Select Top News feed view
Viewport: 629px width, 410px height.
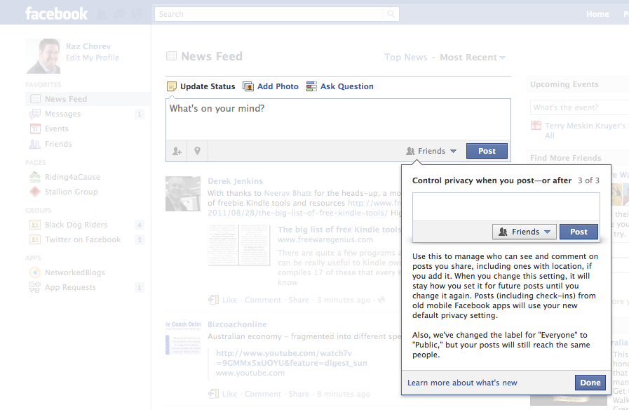tap(405, 58)
